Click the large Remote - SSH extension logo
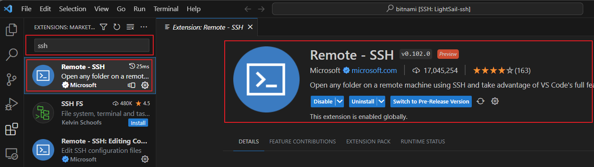Viewport: 594px width, 167px height. 266,80
